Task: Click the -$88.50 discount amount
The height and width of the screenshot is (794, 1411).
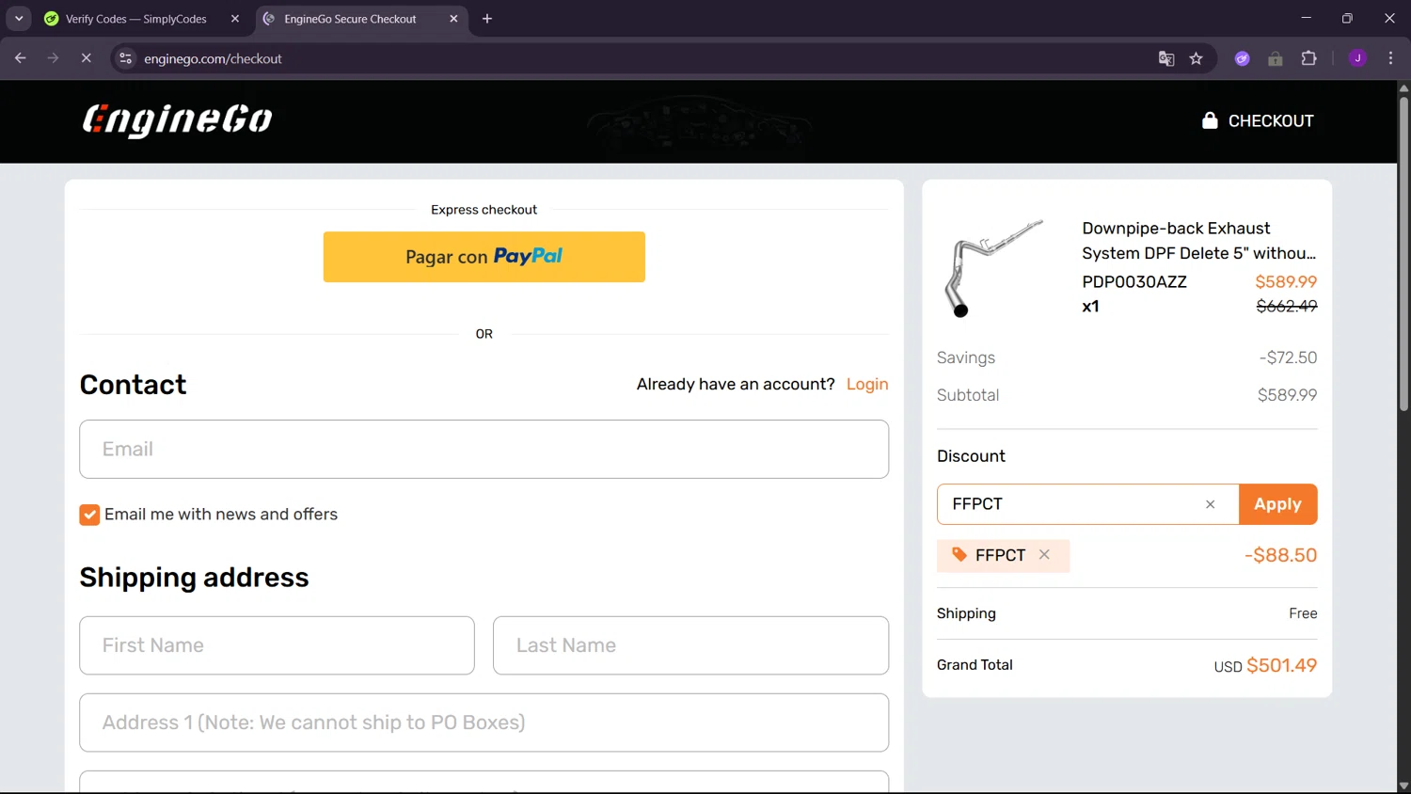Action: (x=1280, y=555)
